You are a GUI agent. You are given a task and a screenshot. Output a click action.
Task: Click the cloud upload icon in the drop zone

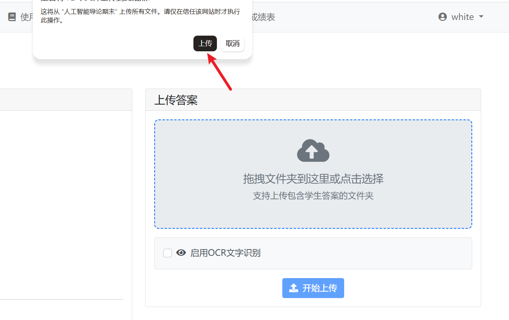pos(313,150)
